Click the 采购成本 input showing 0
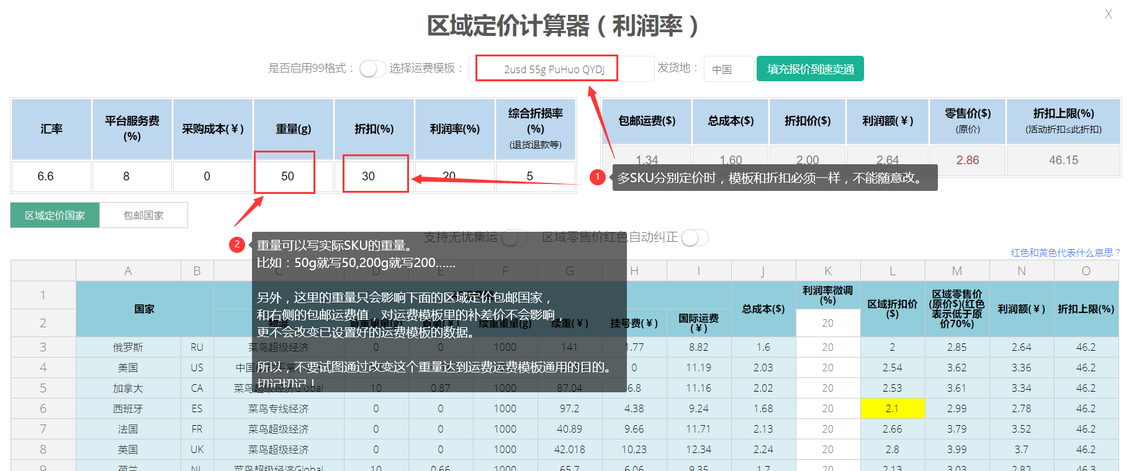The image size is (1134, 471). 213,177
